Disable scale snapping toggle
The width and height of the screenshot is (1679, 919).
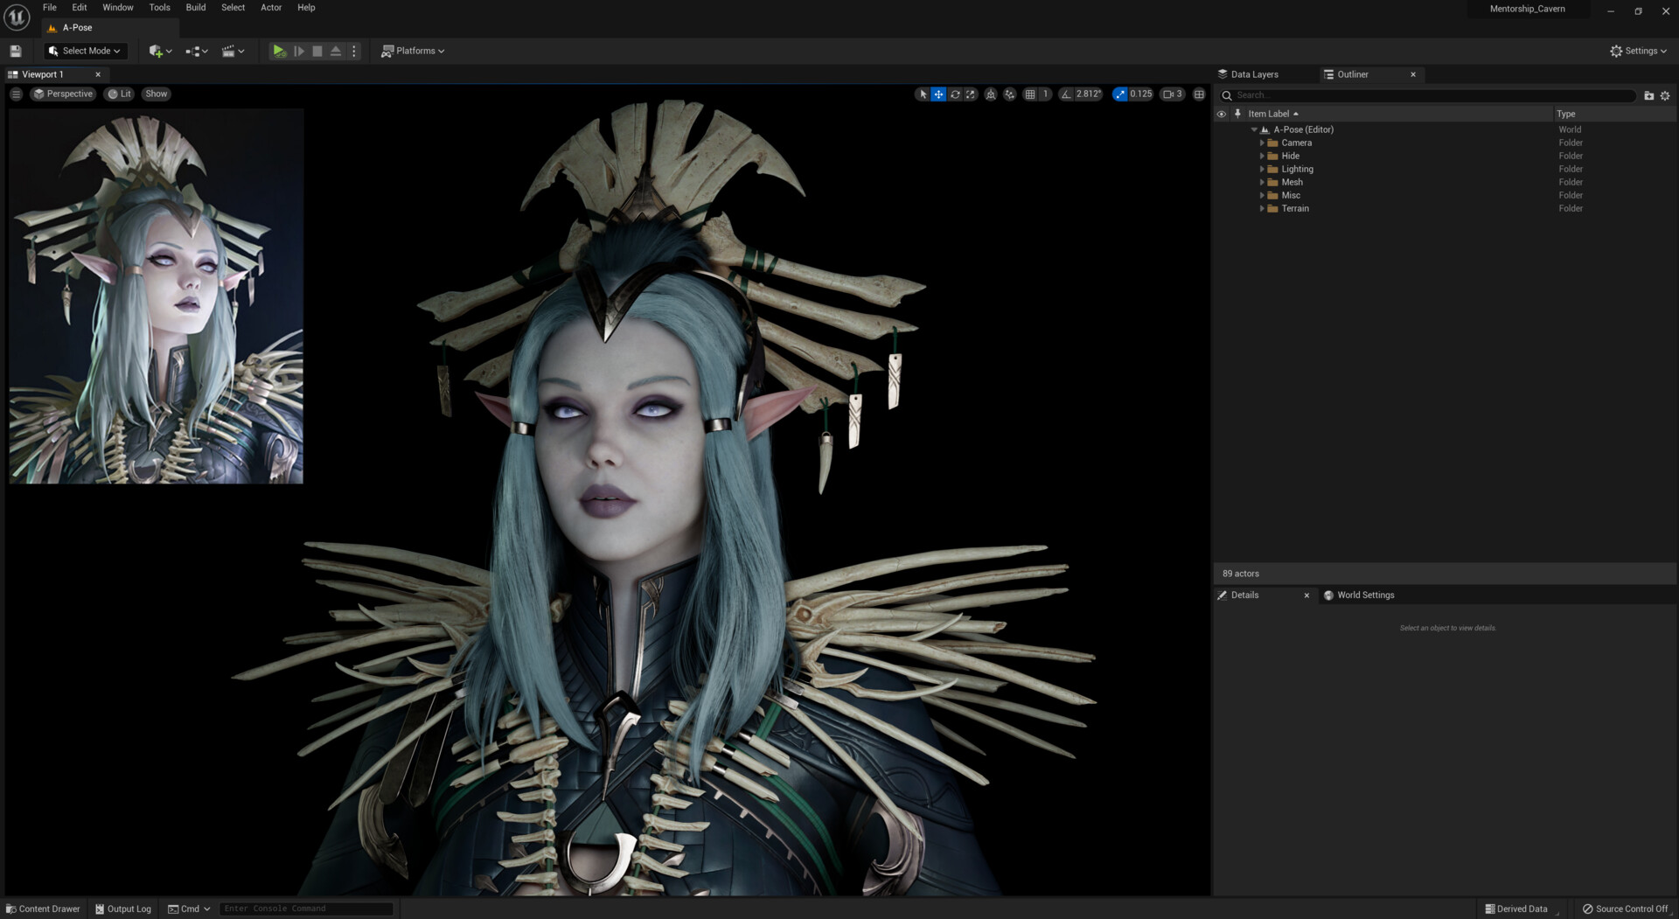(1119, 94)
